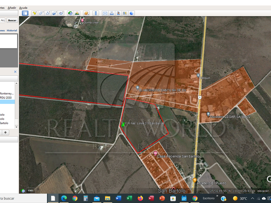Open the Ayuda menu
This screenshot has height=203, width=271.
pyautogui.click(x=23, y=8)
